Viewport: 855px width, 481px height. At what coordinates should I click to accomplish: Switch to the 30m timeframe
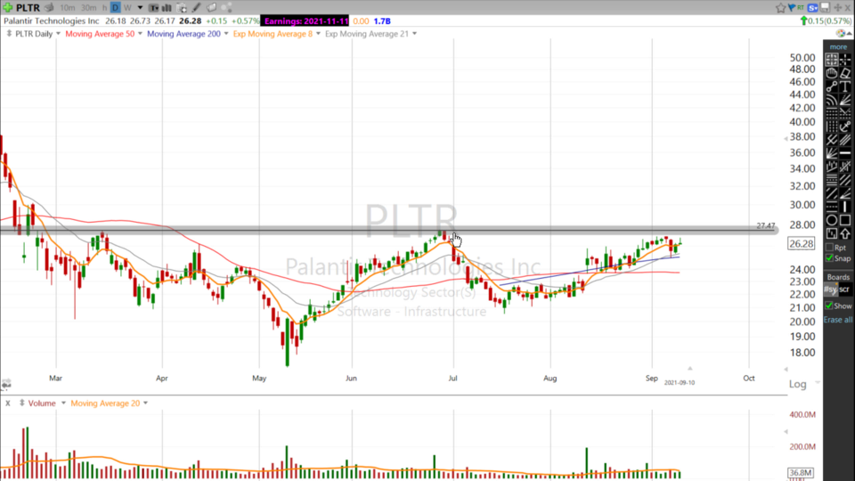point(88,8)
